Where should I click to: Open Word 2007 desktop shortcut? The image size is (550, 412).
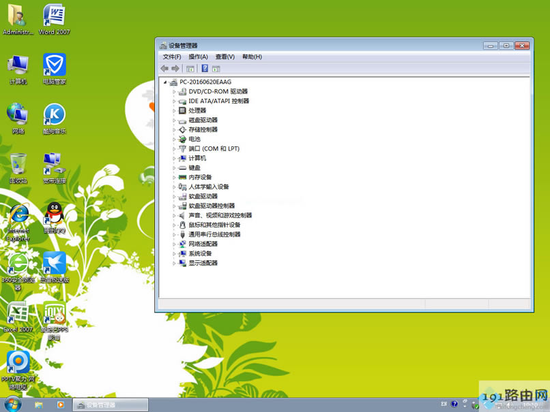[x=54, y=20]
